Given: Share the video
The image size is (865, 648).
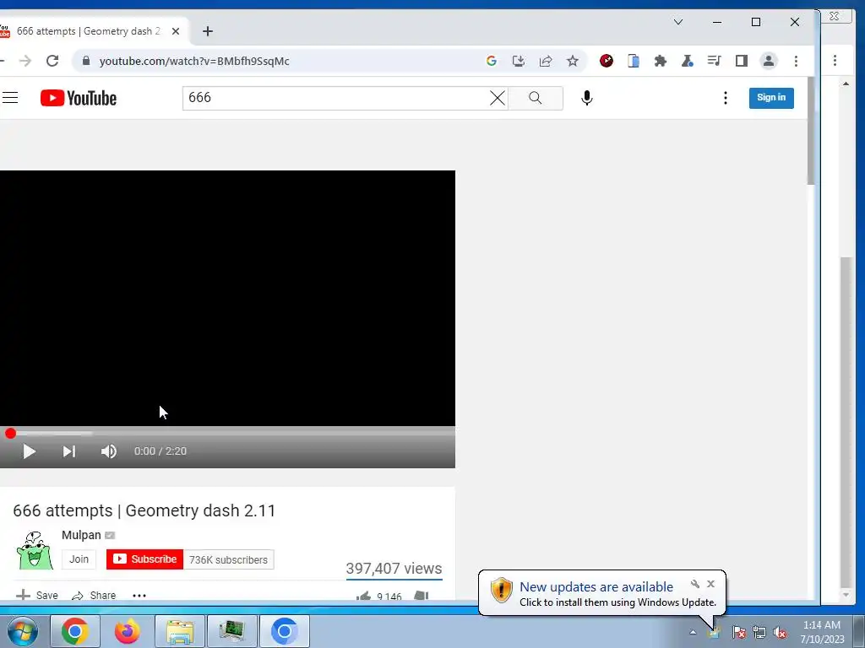Looking at the screenshot, I should [x=95, y=595].
